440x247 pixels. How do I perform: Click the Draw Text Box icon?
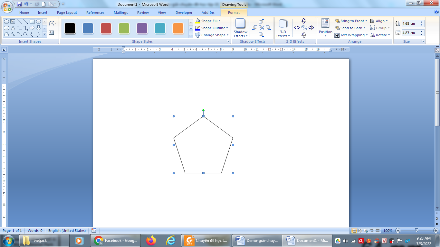(52, 33)
